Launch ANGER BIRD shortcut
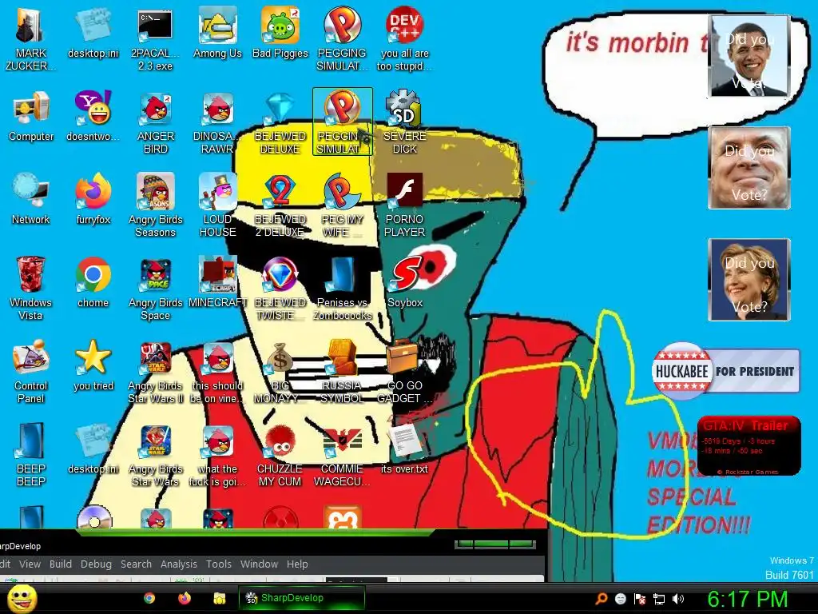818x614 pixels. [x=156, y=122]
